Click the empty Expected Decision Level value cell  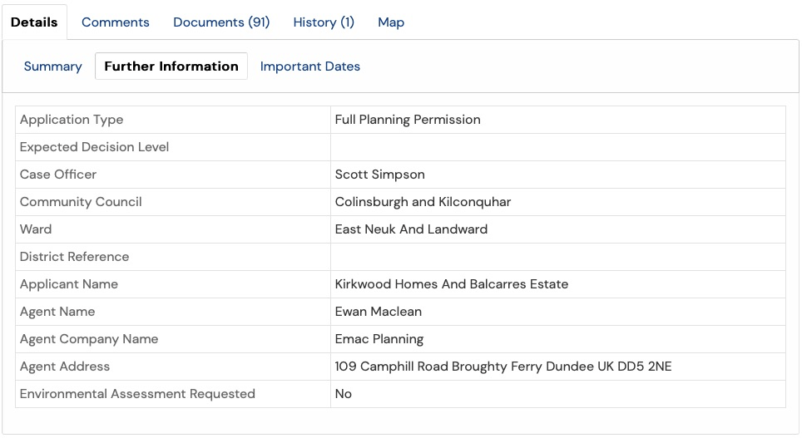click(557, 147)
